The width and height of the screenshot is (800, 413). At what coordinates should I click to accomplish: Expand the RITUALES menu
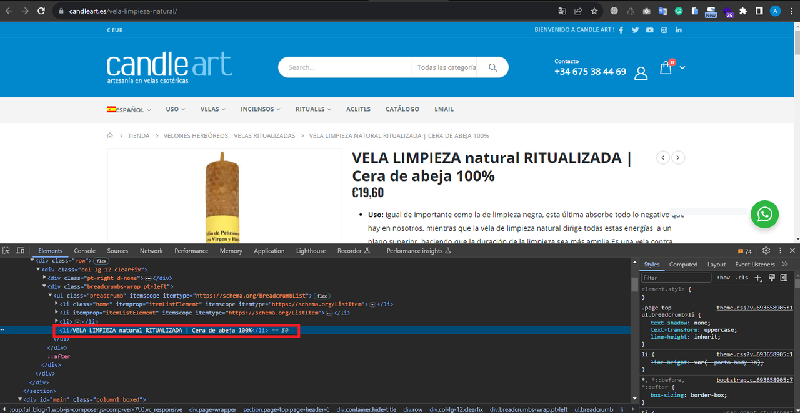[314, 109]
